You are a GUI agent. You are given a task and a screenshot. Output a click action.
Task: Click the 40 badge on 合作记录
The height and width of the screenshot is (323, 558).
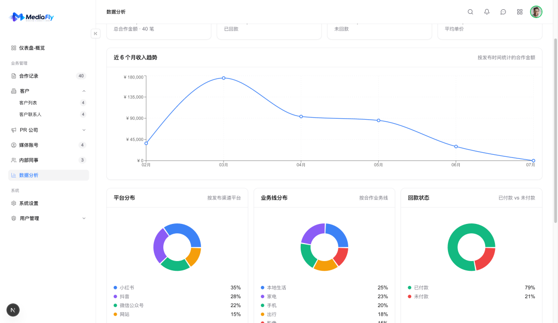pos(81,76)
